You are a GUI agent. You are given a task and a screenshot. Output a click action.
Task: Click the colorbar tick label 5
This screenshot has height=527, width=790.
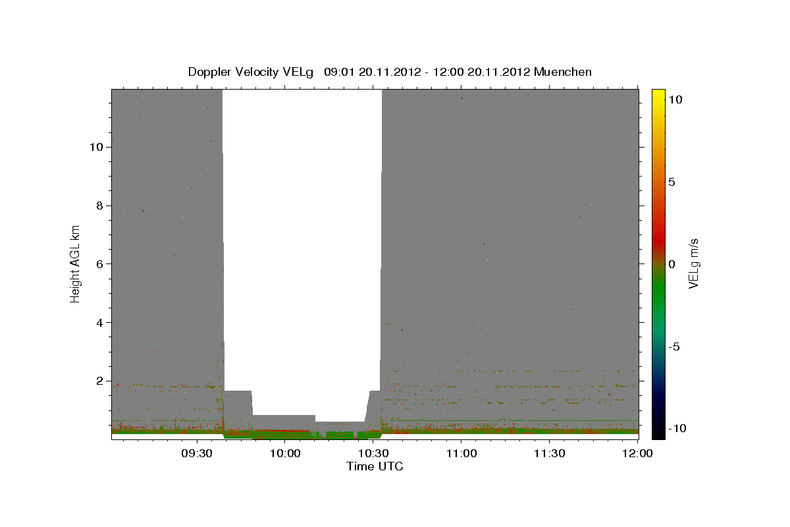pos(671,182)
